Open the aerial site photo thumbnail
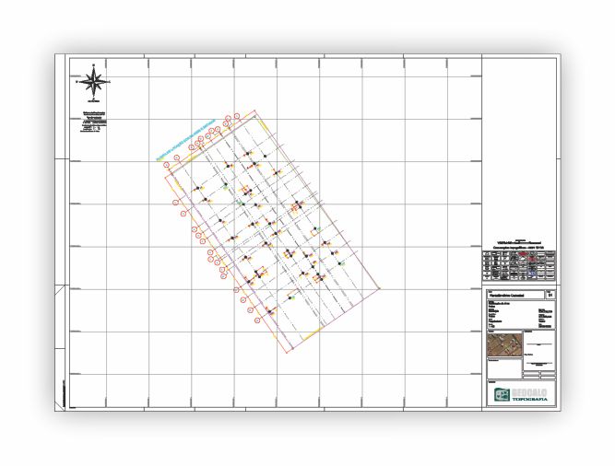Image resolution: width=615 pixels, height=466 pixels. tap(503, 346)
